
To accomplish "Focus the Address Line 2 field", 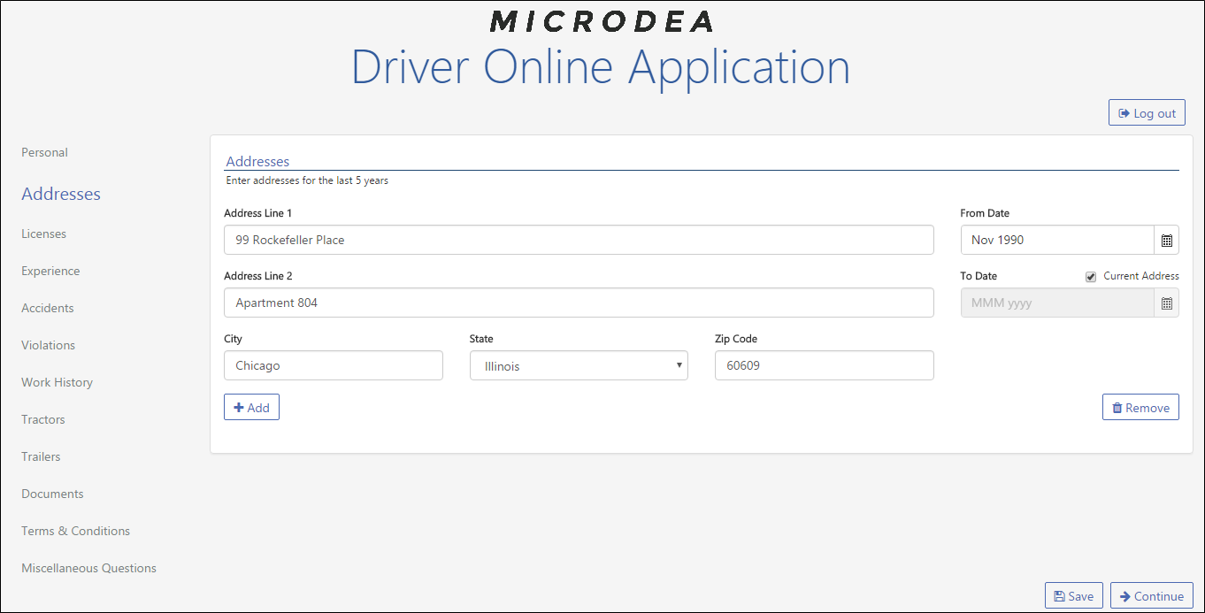I will click(x=579, y=303).
